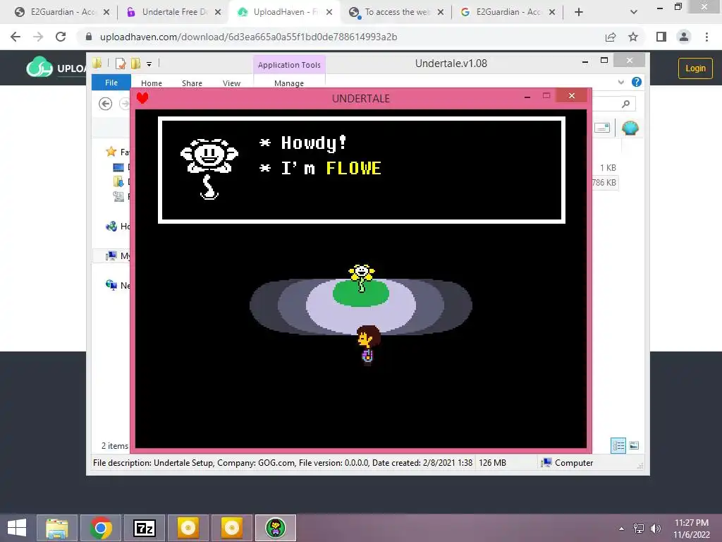Go back to the previous page in Chrome

point(16,37)
